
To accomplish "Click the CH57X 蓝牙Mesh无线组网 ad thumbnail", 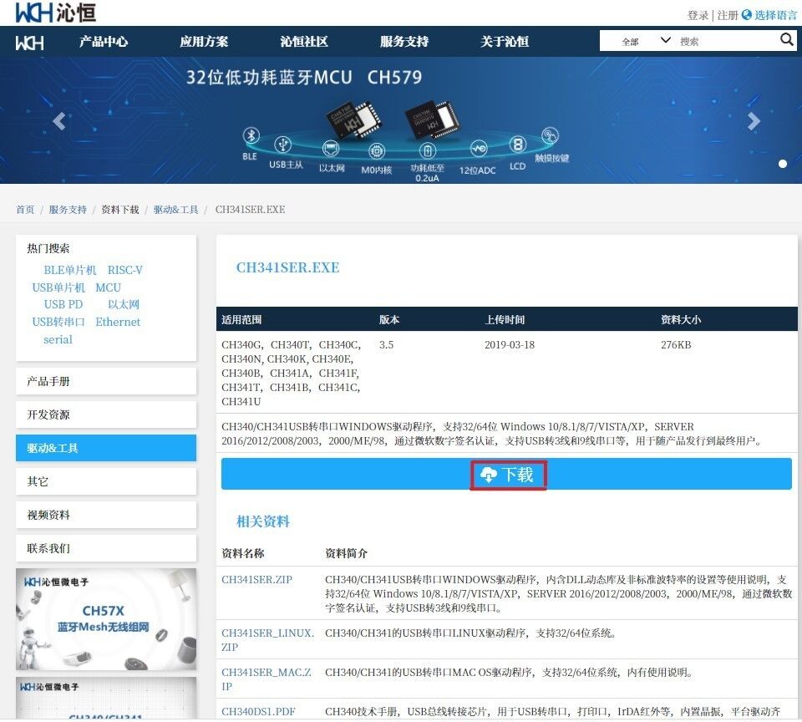I will tap(106, 619).
